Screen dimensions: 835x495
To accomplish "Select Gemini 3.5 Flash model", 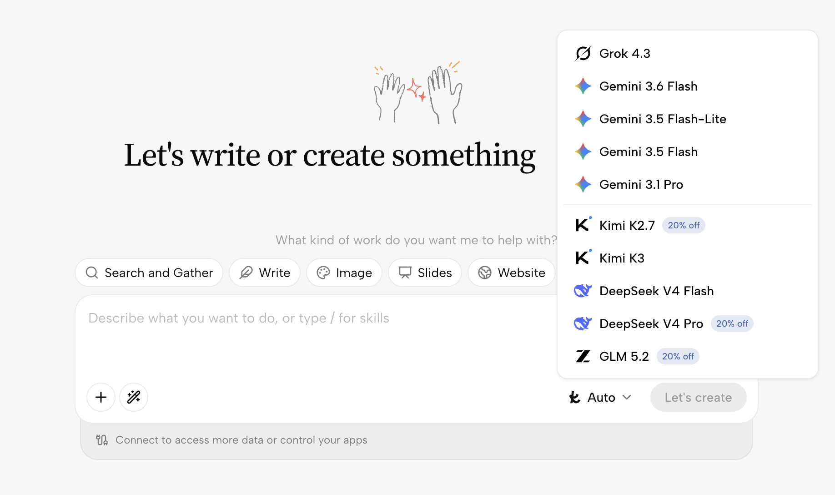I will tap(688, 152).
